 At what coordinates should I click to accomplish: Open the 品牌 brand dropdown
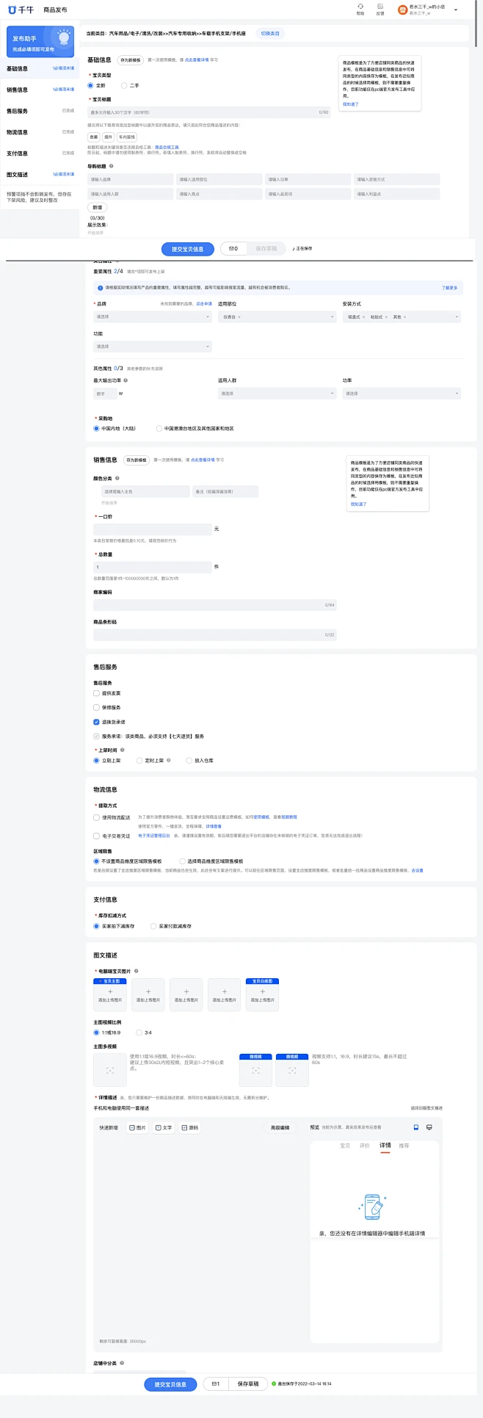point(153,317)
